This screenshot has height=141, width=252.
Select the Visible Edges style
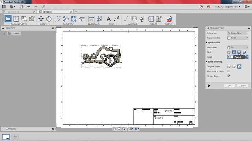(x=229, y=52)
